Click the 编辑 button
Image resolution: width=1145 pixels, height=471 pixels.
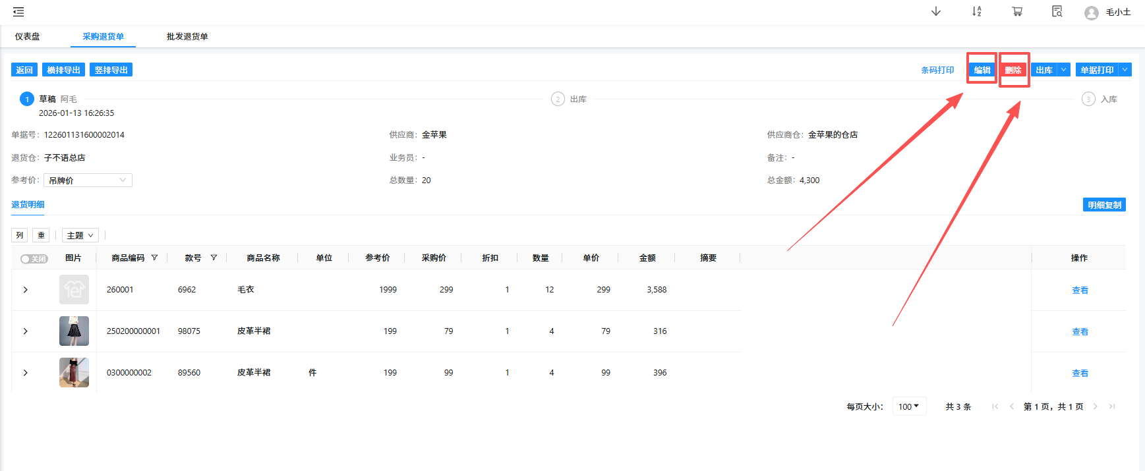982,70
